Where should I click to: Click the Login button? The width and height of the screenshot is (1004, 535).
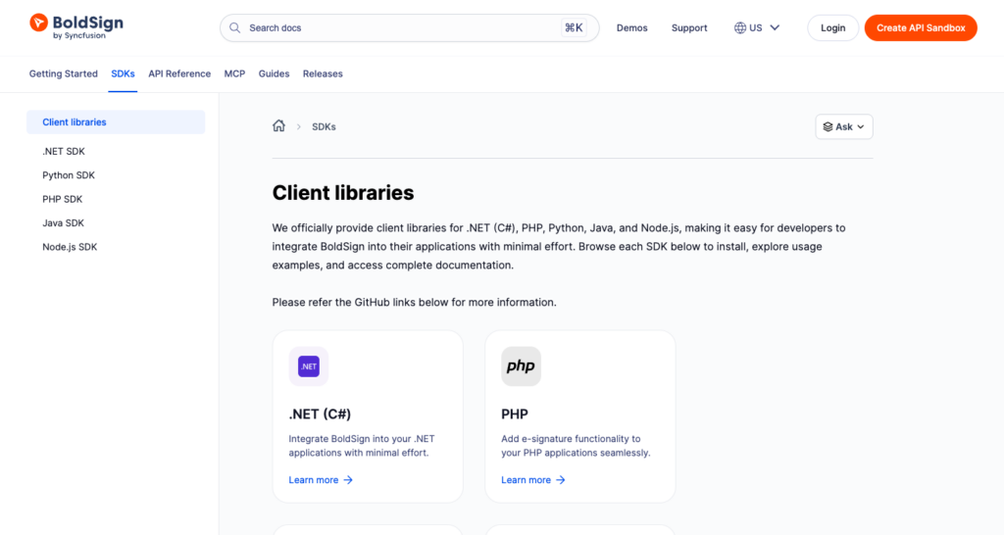coord(833,27)
